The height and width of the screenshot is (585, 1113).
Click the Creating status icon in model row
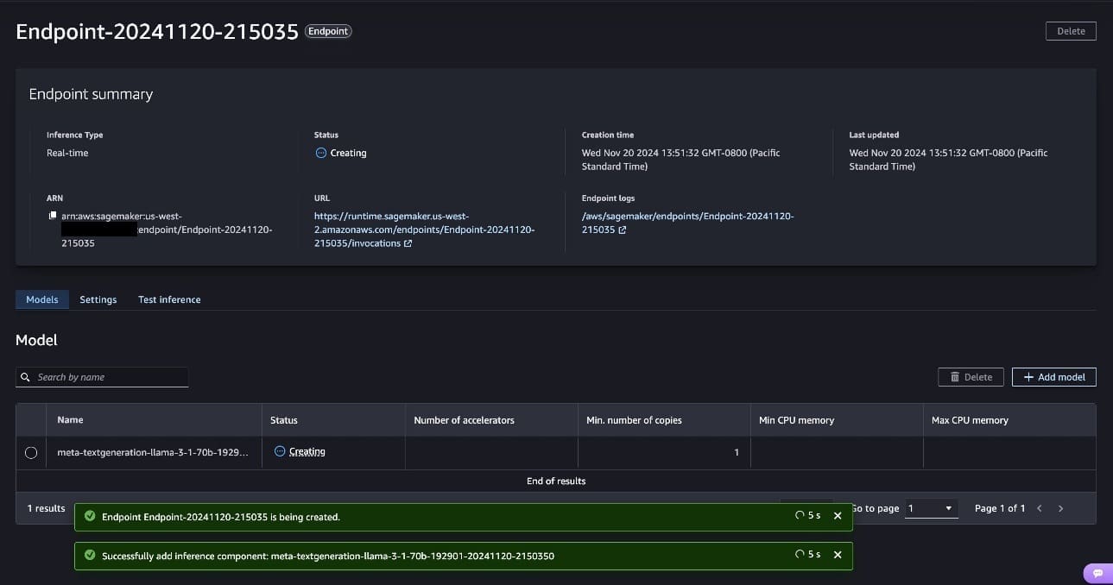280,451
